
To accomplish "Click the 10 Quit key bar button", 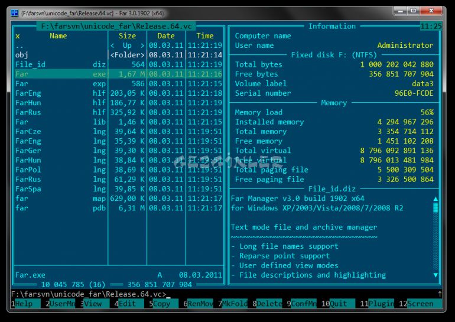I will click(341, 304).
